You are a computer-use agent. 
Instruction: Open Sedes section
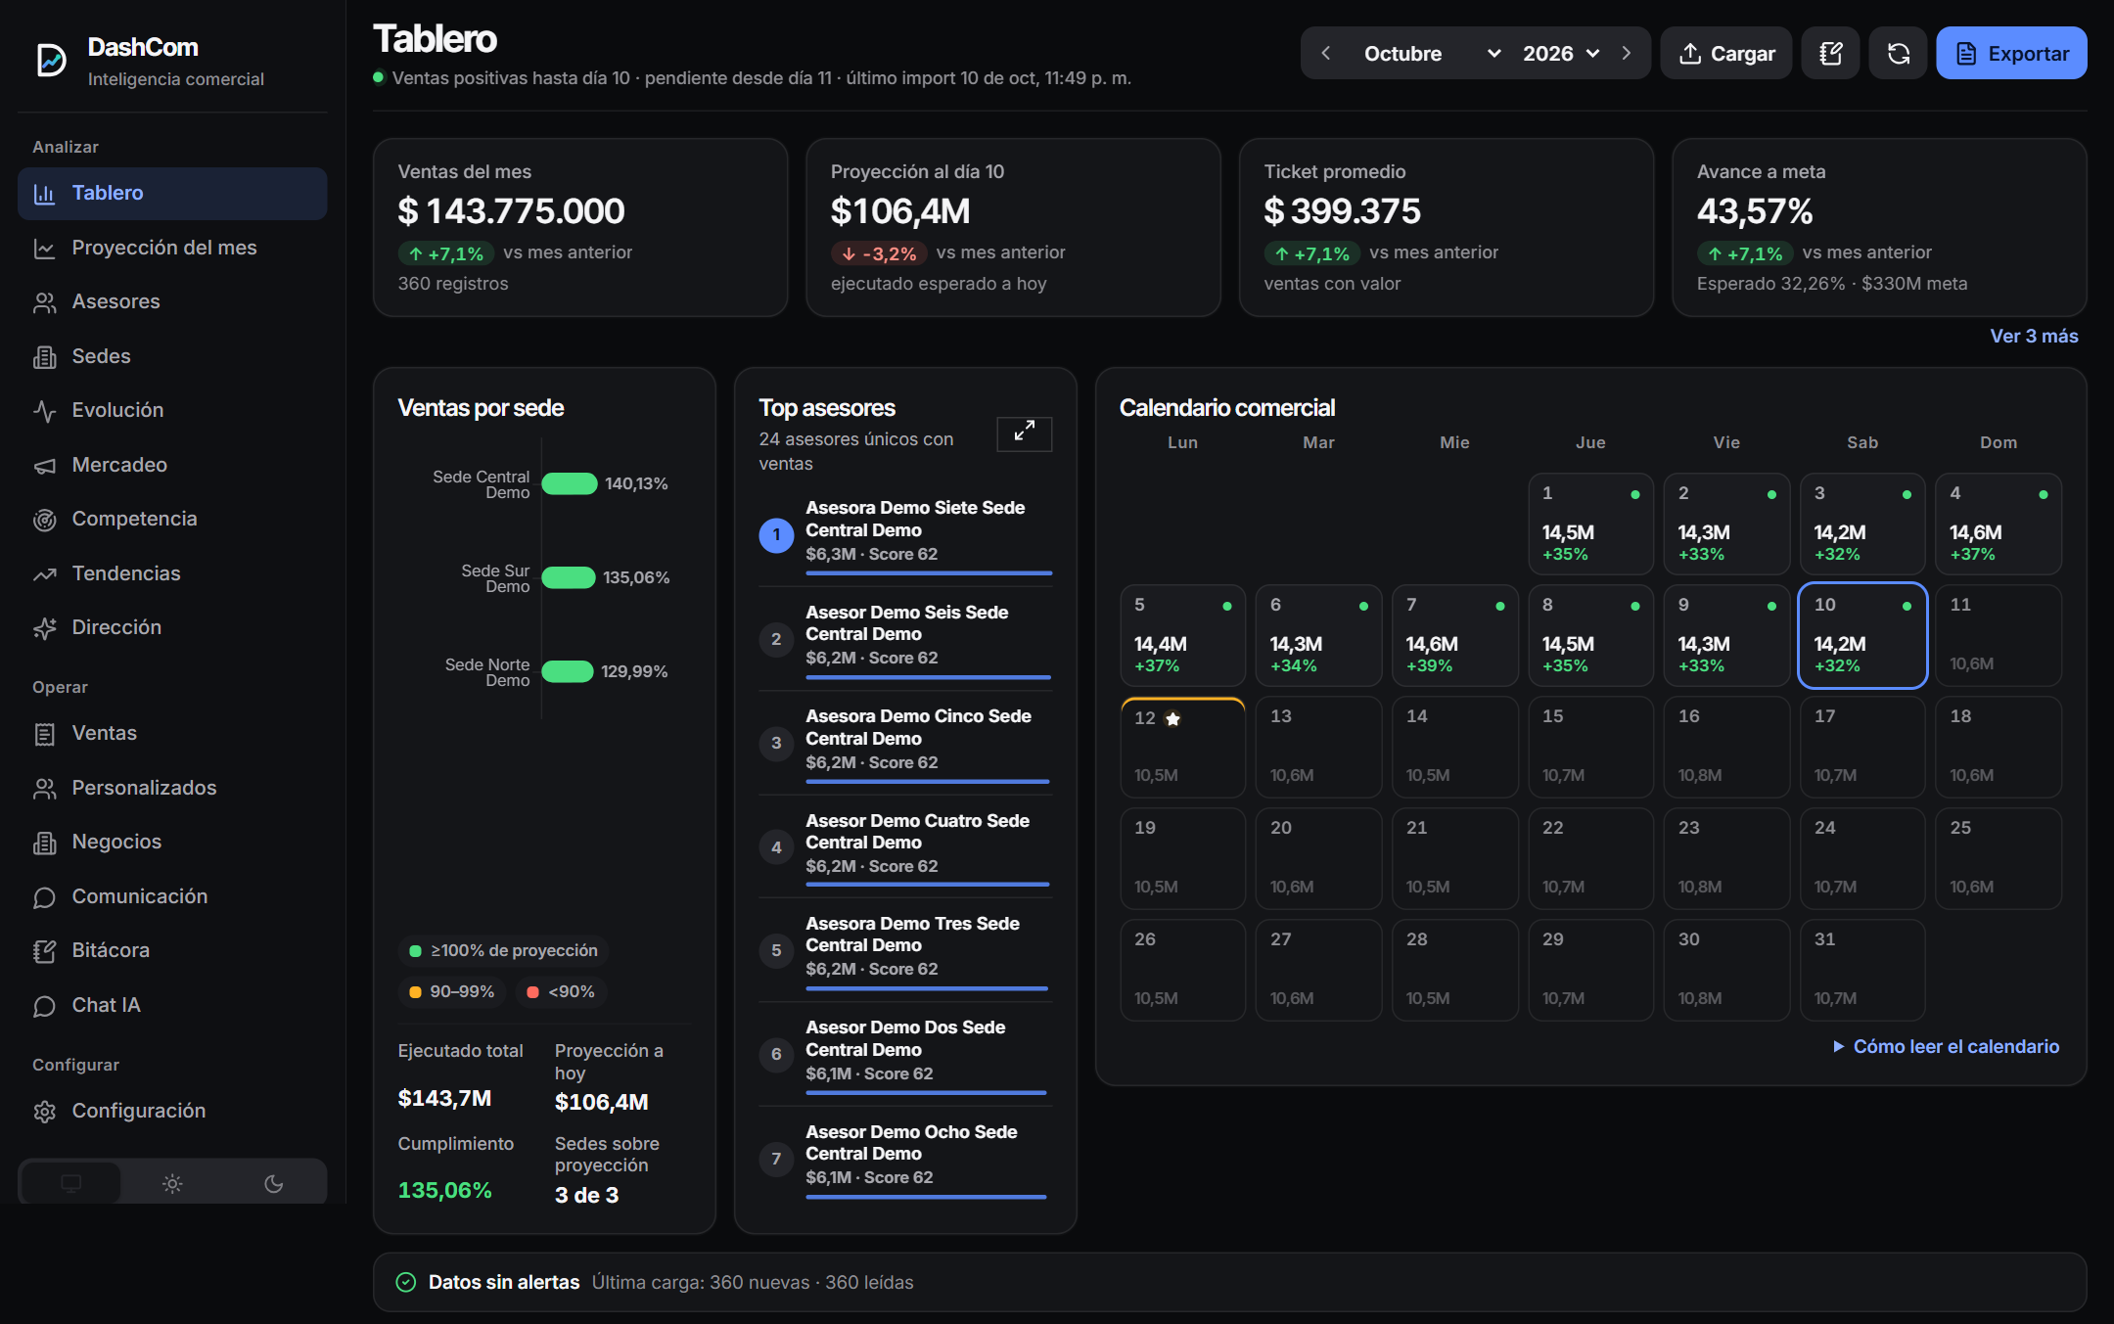(172, 356)
